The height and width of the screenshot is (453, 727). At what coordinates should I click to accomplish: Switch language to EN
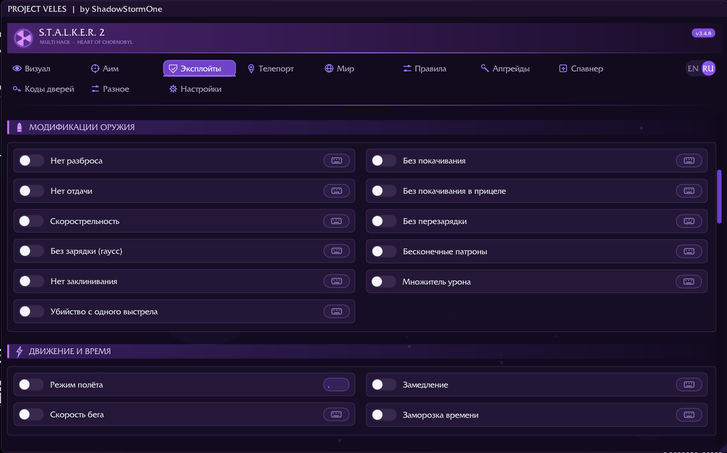[693, 69]
